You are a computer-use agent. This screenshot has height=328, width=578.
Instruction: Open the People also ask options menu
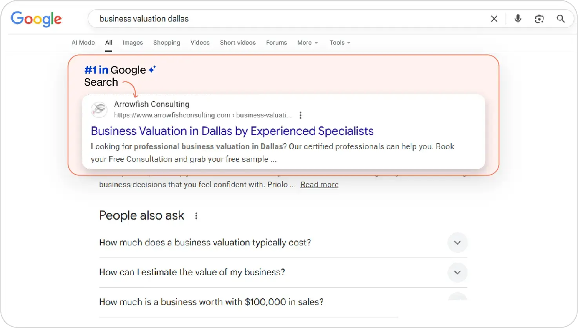tap(196, 216)
